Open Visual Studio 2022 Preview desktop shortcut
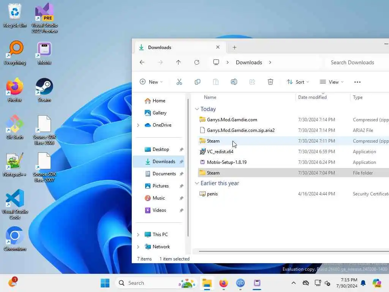The height and width of the screenshot is (292, 389). pos(44,18)
